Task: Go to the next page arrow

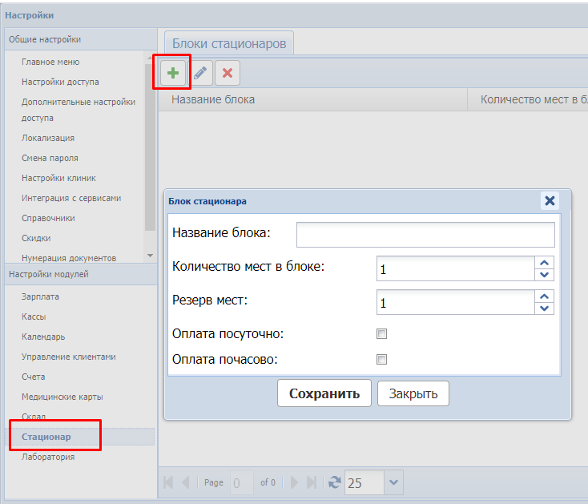Action: [294, 482]
